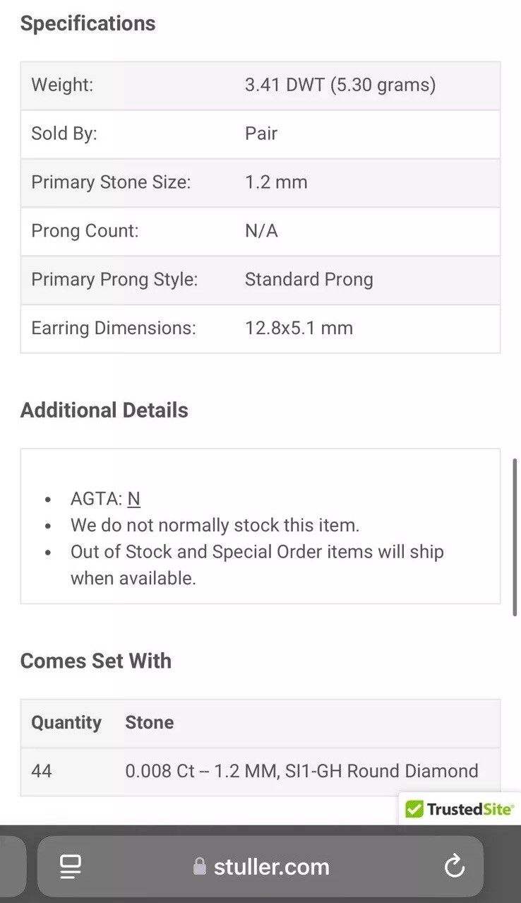Tap the Stone column header
This screenshot has height=903, width=521.
tap(150, 722)
